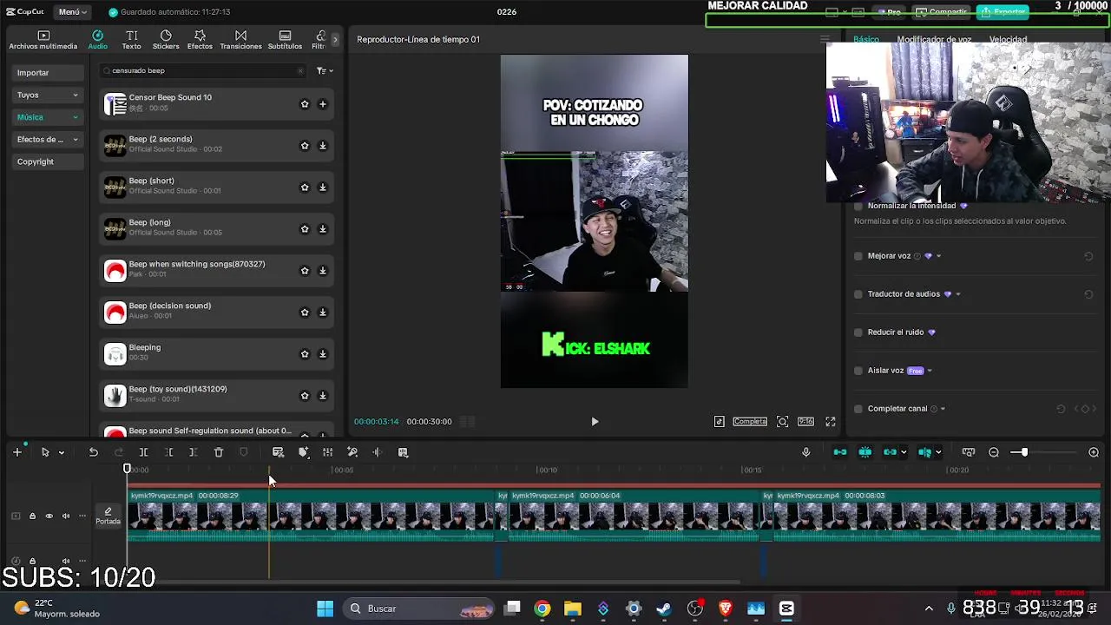
Task: Zoom out the timeline
Action: coord(994,452)
